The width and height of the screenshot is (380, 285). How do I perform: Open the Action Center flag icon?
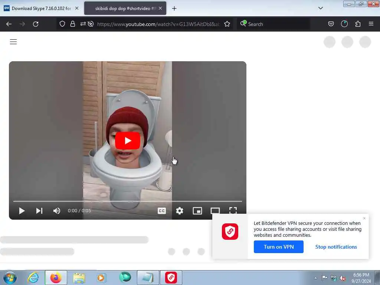click(x=324, y=278)
